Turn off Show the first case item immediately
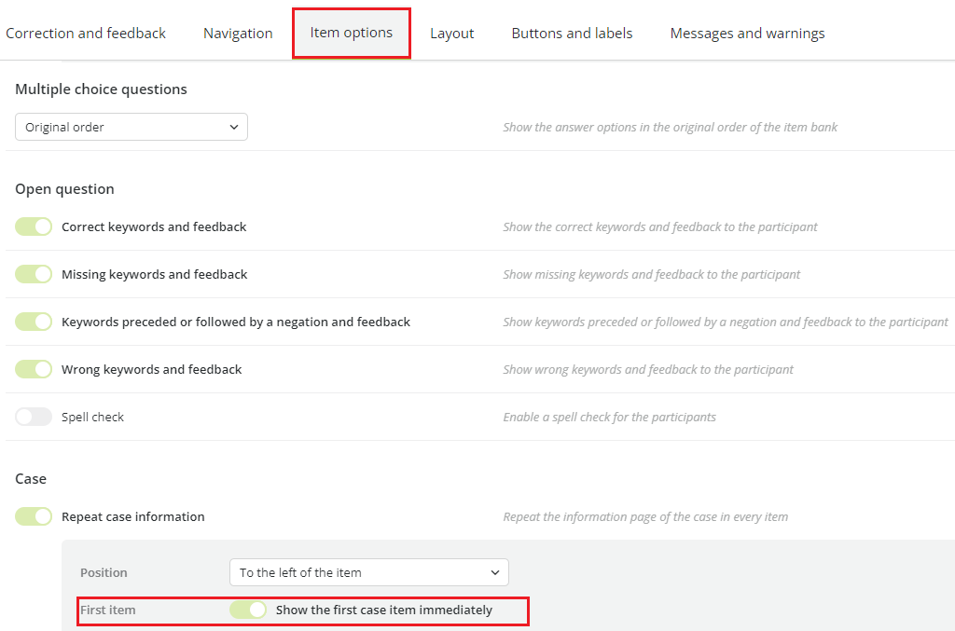 coord(247,610)
